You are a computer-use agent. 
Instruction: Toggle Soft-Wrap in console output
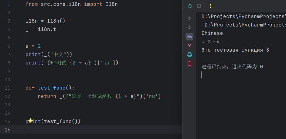pyautogui.click(x=189, y=37)
